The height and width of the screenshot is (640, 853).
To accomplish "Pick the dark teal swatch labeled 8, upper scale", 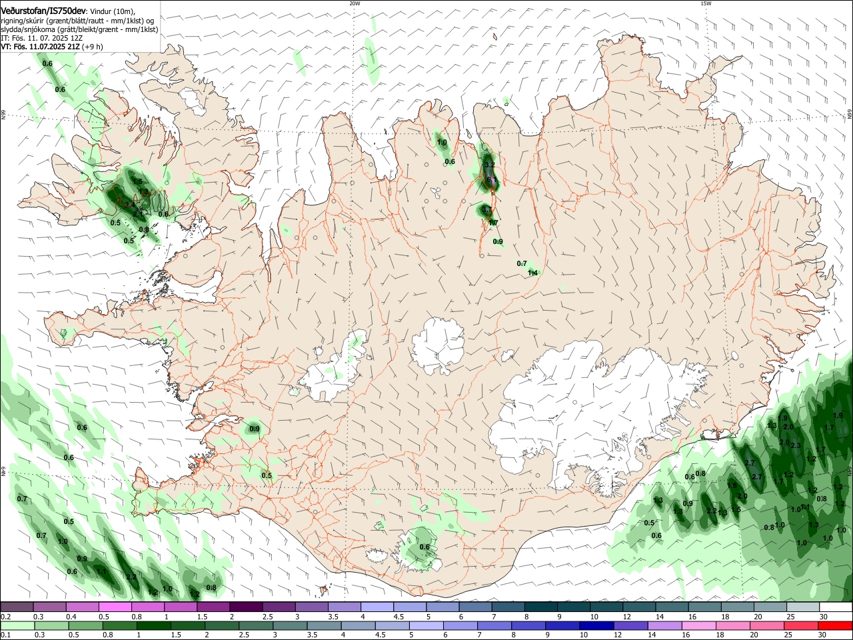I will pyautogui.click(x=540, y=607).
